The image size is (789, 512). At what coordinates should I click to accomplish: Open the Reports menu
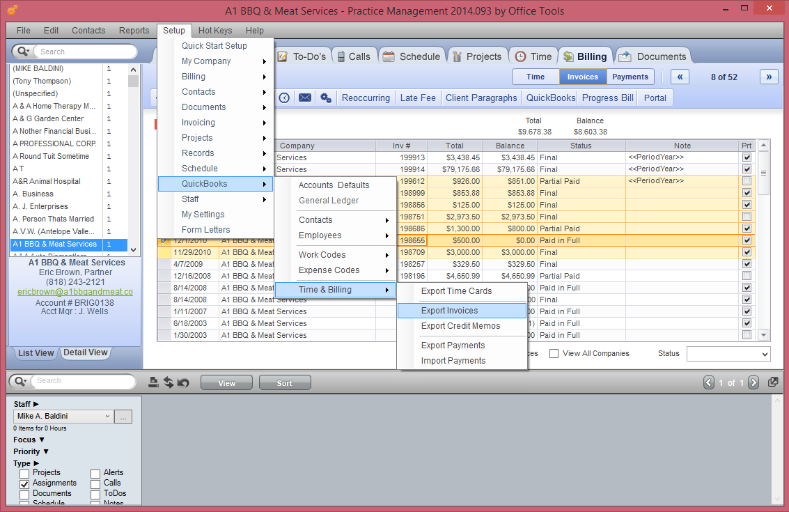coord(134,30)
